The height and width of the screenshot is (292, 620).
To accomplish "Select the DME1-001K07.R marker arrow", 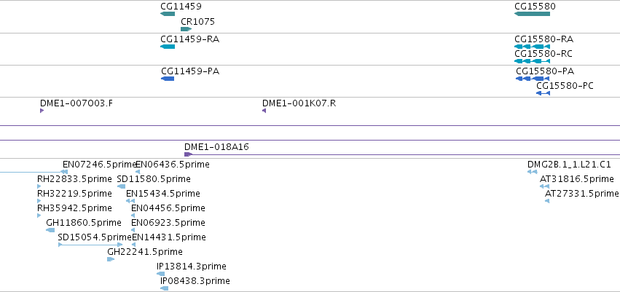I will [264, 111].
